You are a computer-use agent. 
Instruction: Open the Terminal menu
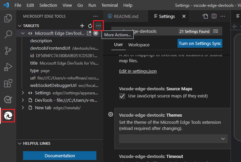point(110,5)
